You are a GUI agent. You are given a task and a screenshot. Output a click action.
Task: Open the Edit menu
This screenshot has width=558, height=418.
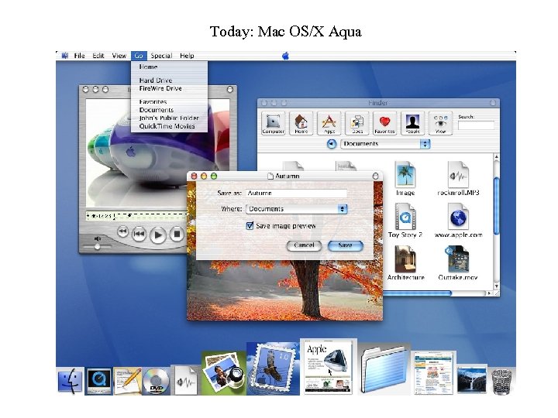98,56
